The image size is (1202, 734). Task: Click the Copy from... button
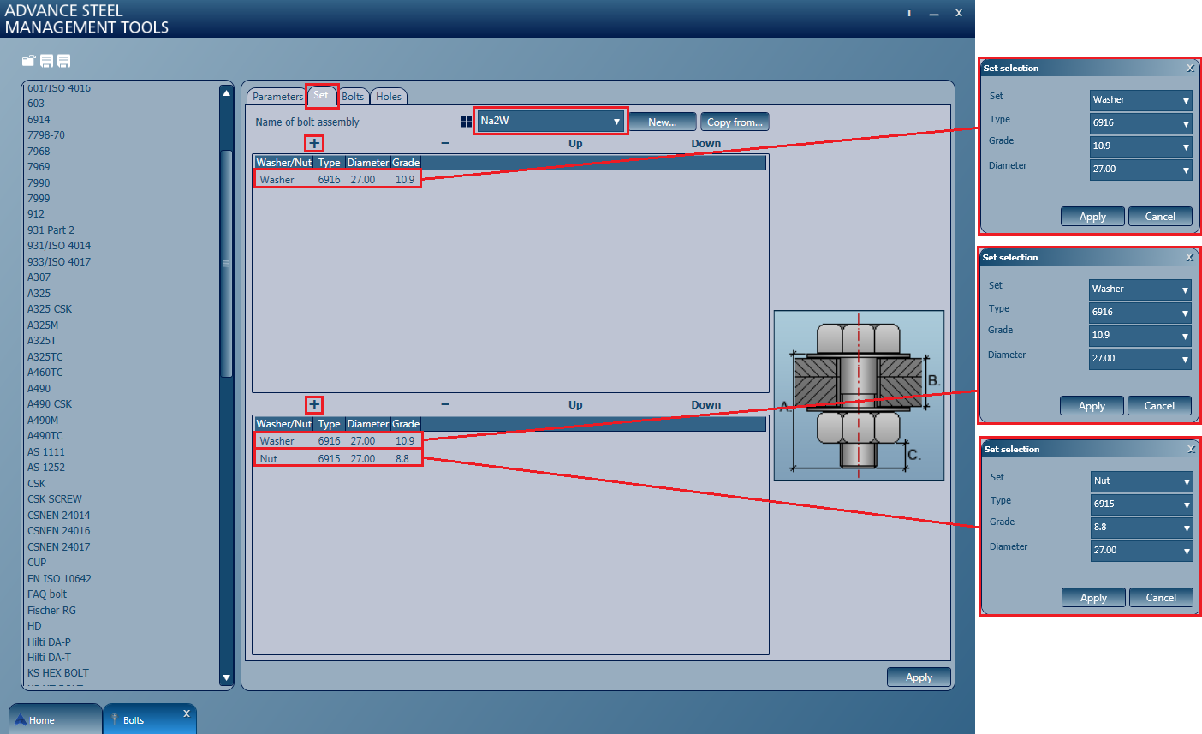(735, 122)
